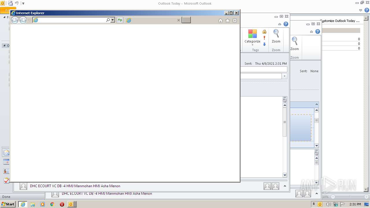Image resolution: width=370 pixels, height=208 pixels.
Task: Open Tasks in Outlook navigation pane
Action: coord(6,181)
